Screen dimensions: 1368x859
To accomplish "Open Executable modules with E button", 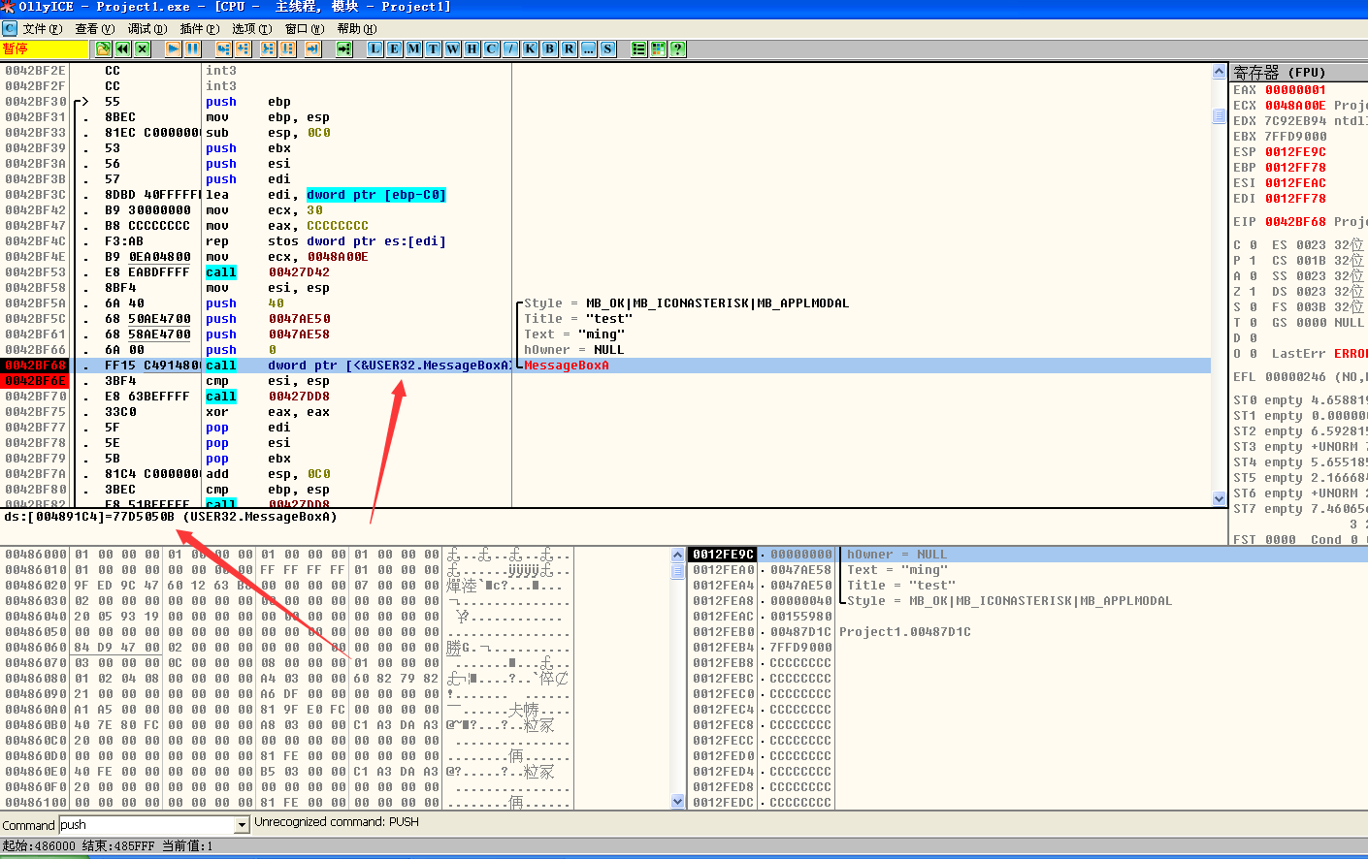I will [395, 48].
